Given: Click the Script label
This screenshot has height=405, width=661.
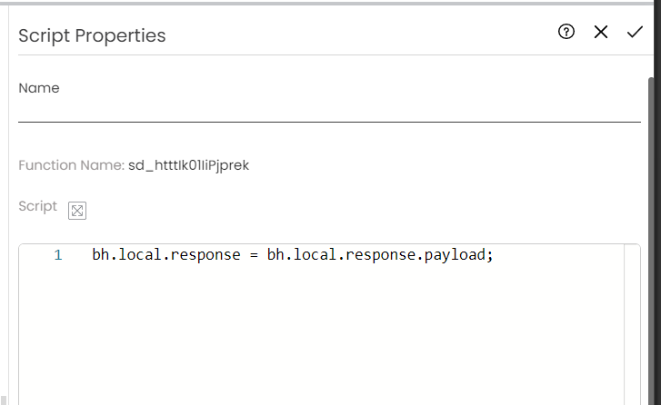Looking at the screenshot, I should (37, 206).
